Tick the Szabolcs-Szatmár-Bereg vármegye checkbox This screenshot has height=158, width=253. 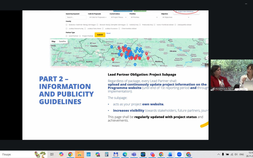pos(67,25)
